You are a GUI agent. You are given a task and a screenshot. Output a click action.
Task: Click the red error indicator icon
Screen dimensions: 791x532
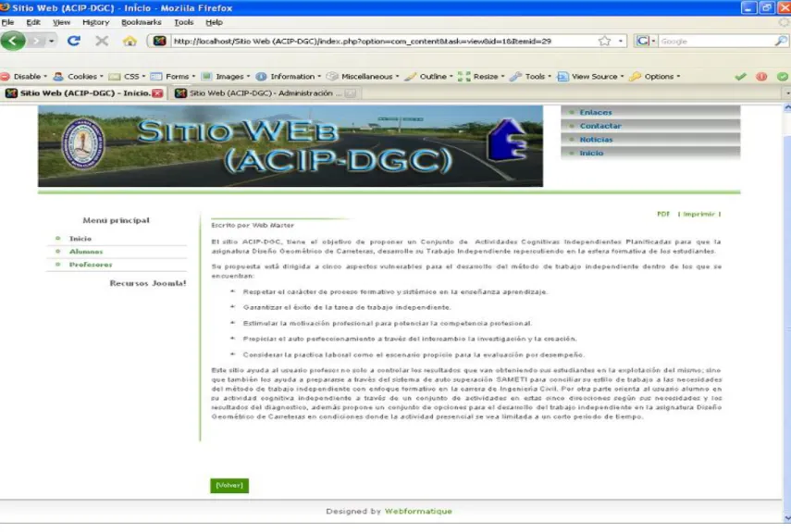click(761, 77)
